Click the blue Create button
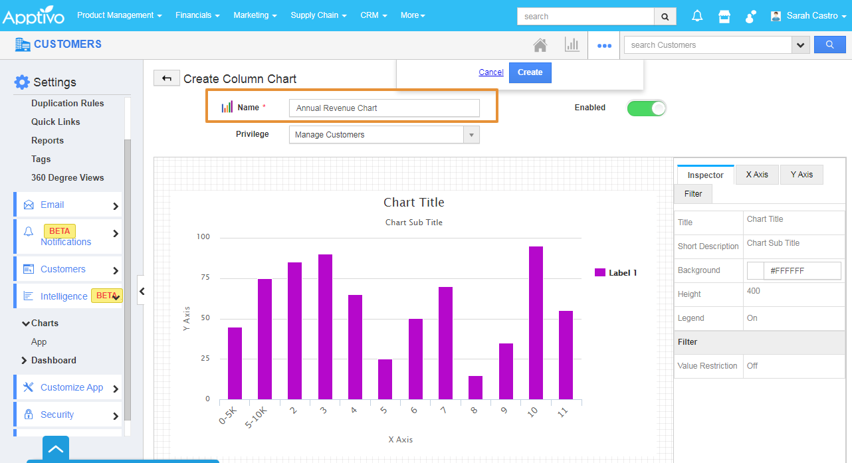Viewport: 852px width, 463px height. click(530, 72)
